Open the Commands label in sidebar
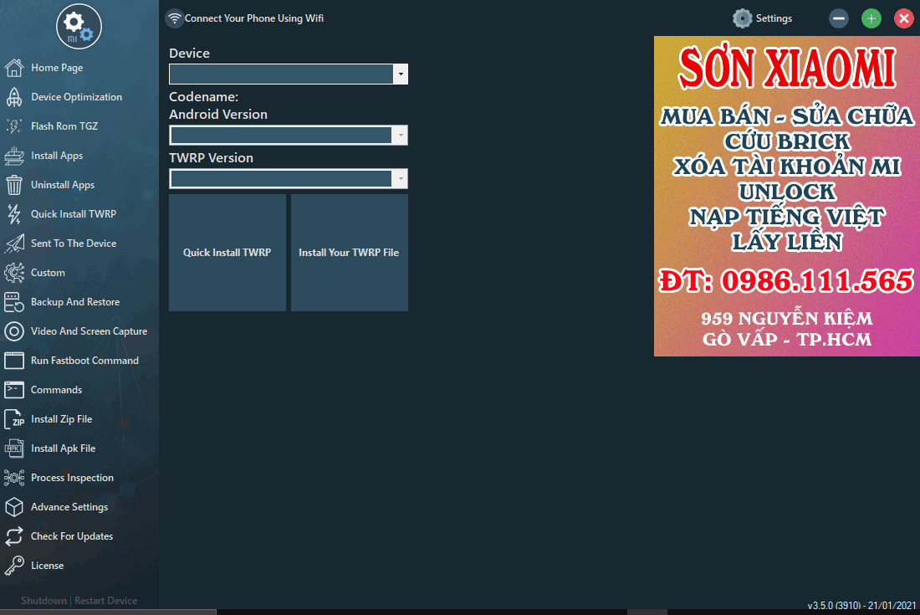Image resolution: width=920 pixels, height=615 pixels. (56, 390)
